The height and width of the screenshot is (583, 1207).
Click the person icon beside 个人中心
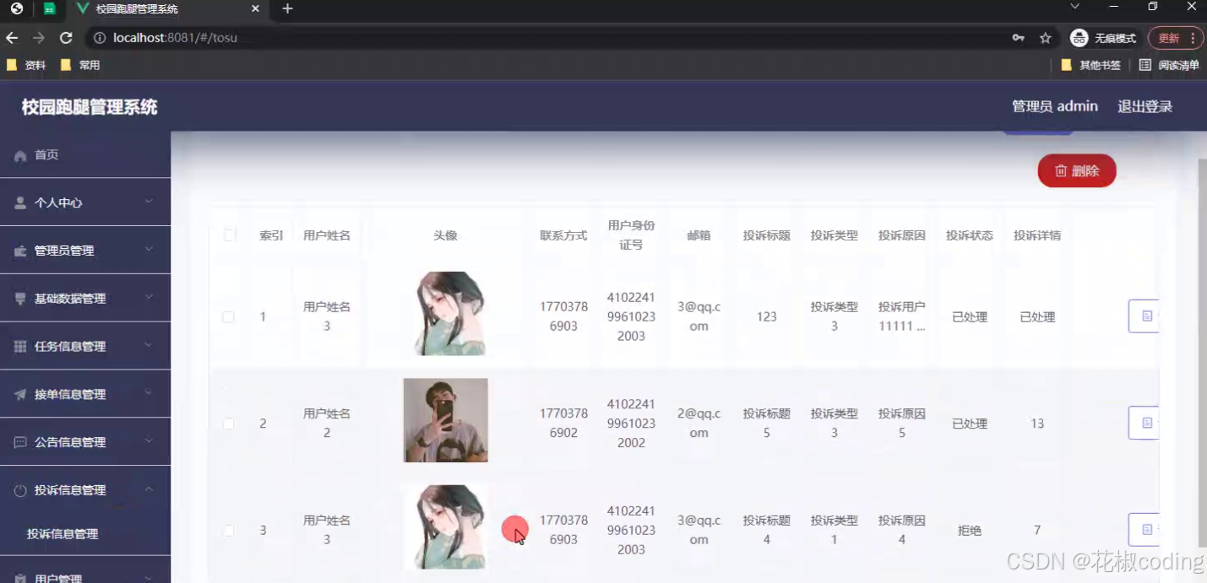point(20,203)
